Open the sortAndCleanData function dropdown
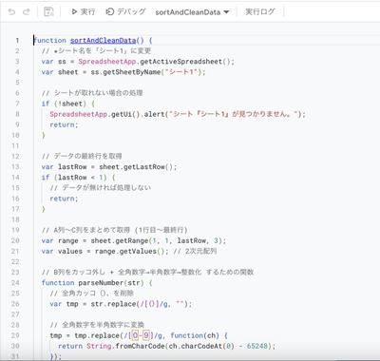 [192, 12]
